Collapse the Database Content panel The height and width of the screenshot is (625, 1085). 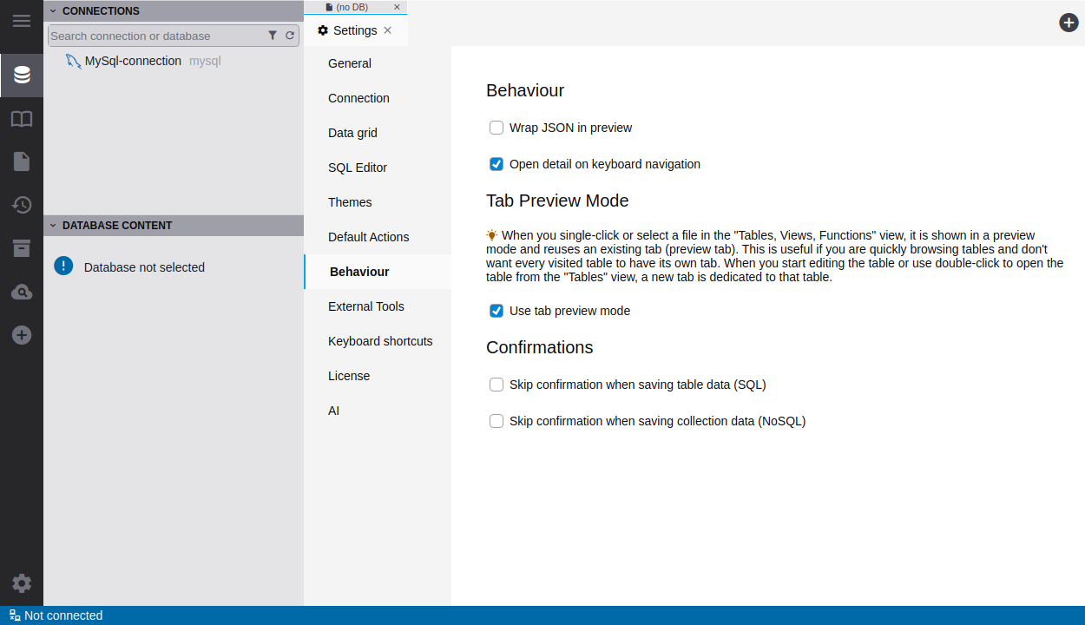point(53,226)
